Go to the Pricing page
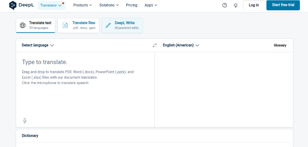The height and width of the screenshot is (147, 308). point(132,5)
